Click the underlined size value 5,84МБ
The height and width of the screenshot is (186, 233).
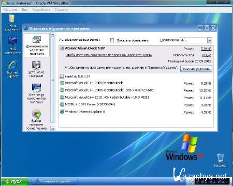(206, 49)
